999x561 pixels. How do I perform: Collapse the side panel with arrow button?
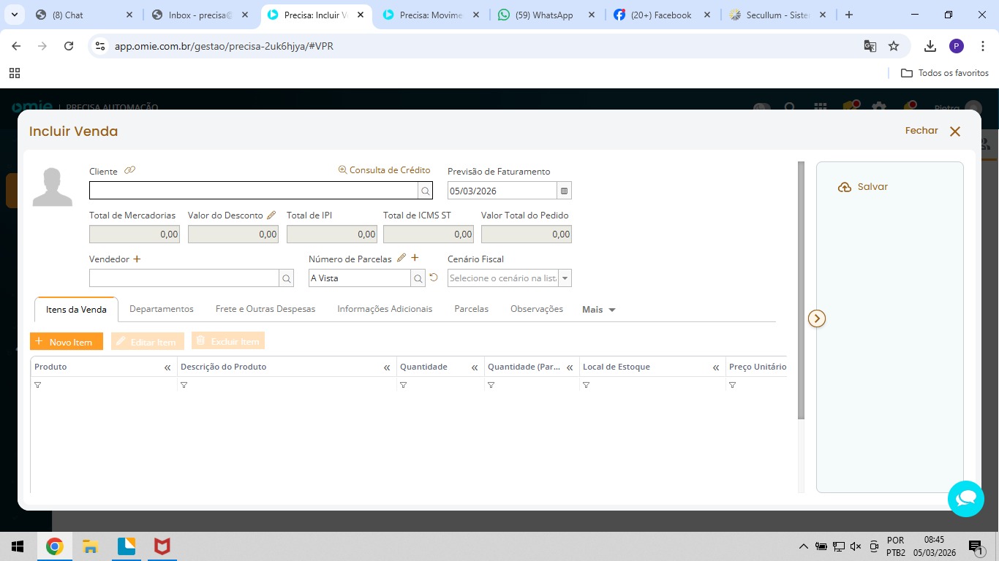(x=817, y=318)
